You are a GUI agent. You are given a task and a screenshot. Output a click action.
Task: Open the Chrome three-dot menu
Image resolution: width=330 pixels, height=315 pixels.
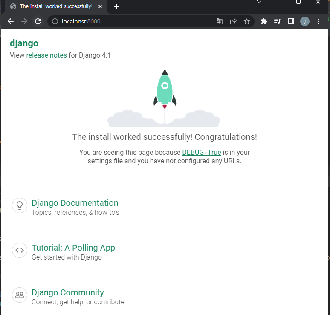(318, 21)
